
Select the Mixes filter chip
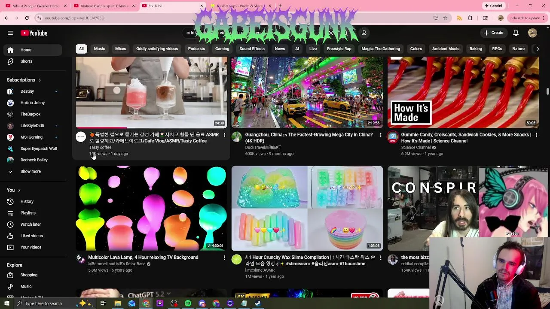pos(120,49)
